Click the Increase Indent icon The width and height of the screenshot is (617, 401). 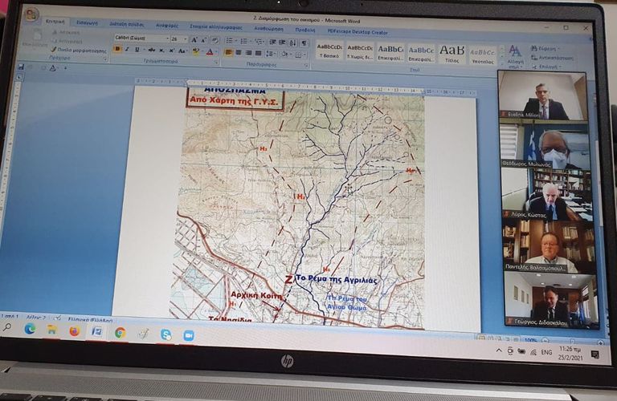pos(282,43)
